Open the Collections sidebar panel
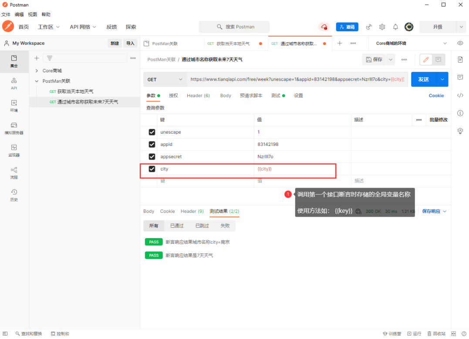Screen dimensions: 469x339 click(x=14, y=61)
